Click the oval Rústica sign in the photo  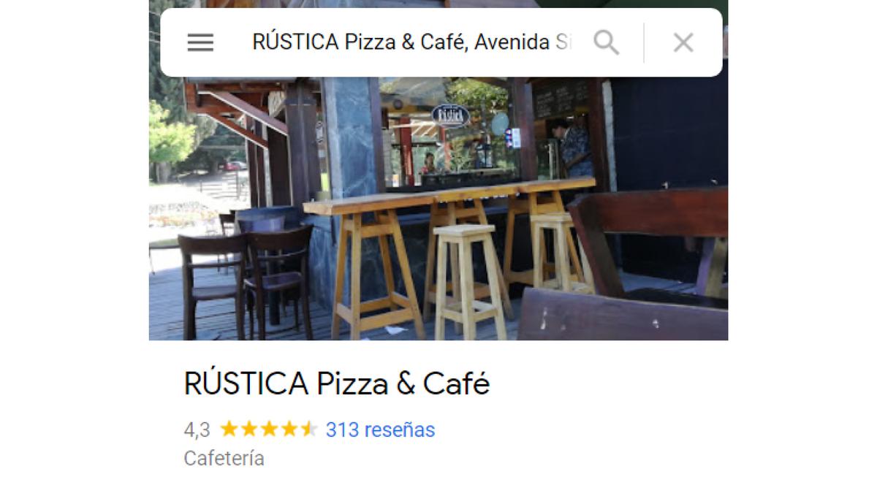click(450, 115)
